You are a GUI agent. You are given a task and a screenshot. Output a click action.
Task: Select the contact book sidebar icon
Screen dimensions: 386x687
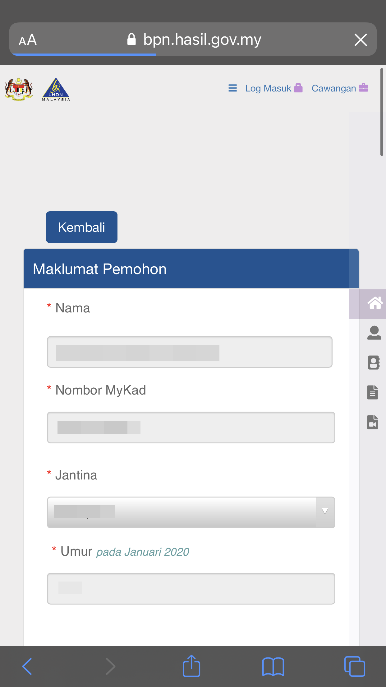(374, 362)
